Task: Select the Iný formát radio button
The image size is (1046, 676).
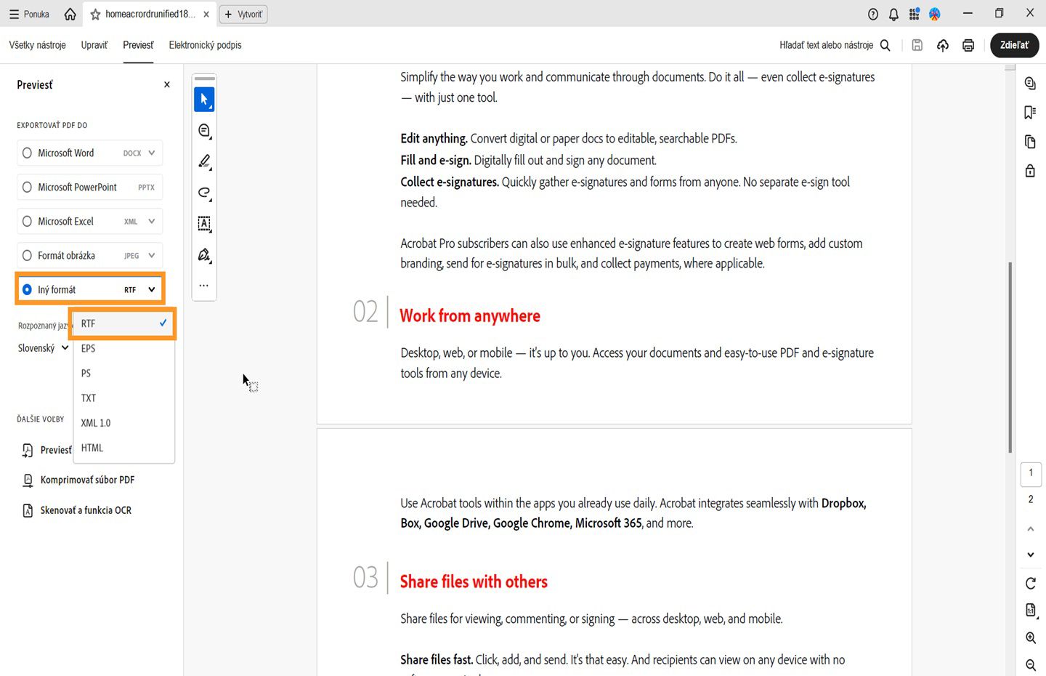Action: (x=27, y=289)
